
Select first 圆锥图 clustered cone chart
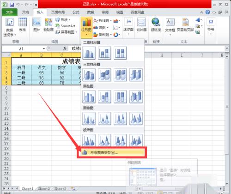pyautogui.click(x=89, y=119)
